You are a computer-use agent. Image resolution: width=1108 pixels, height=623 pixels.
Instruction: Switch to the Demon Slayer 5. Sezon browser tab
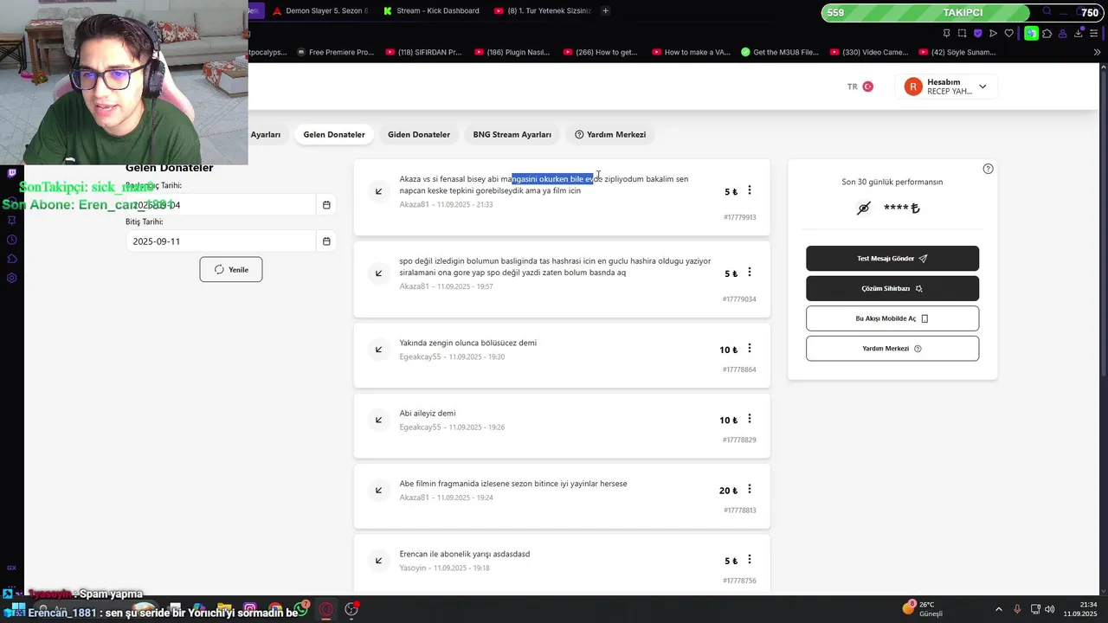[320, 10]
